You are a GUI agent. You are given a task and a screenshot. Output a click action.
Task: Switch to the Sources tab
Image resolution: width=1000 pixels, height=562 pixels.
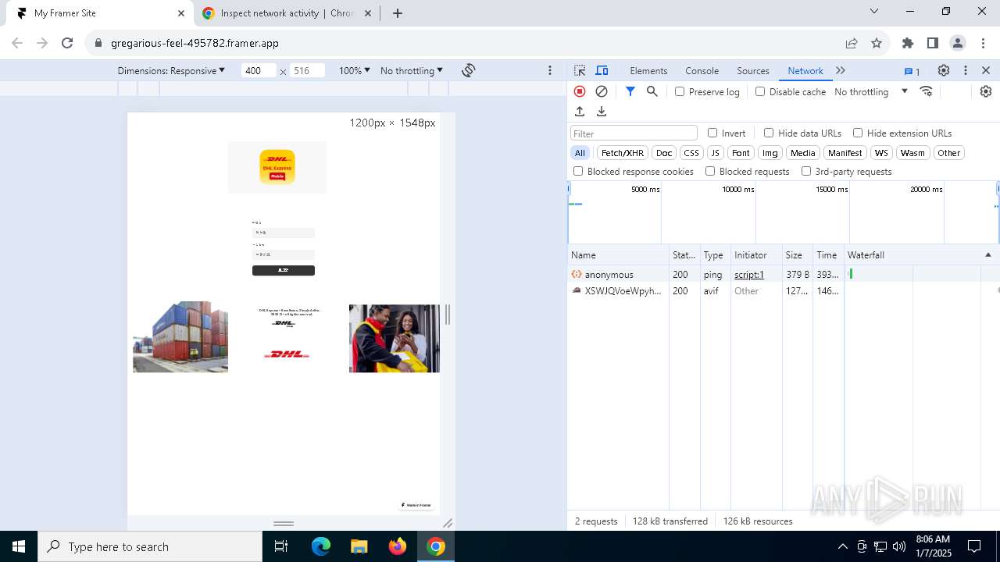click(x=753, y=70)
